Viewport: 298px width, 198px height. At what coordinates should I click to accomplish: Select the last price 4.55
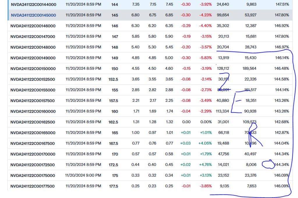click(135, 68)
